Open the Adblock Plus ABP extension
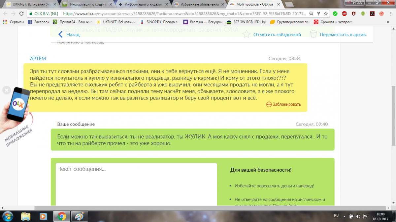Viewport: 396px width, 222px height. tap(345, 14)
